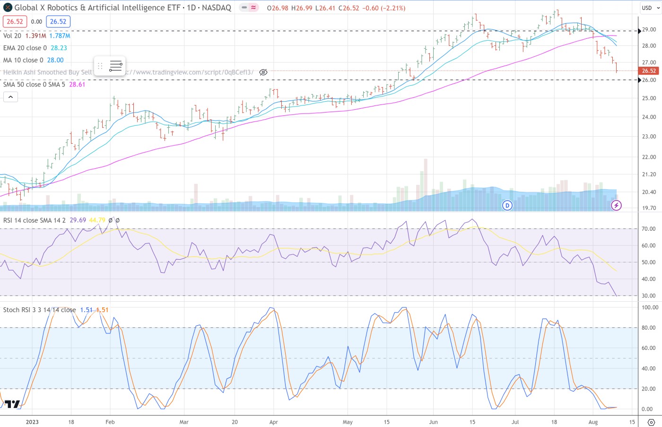Click the 70.00 RSI axis label

[649, 229]
